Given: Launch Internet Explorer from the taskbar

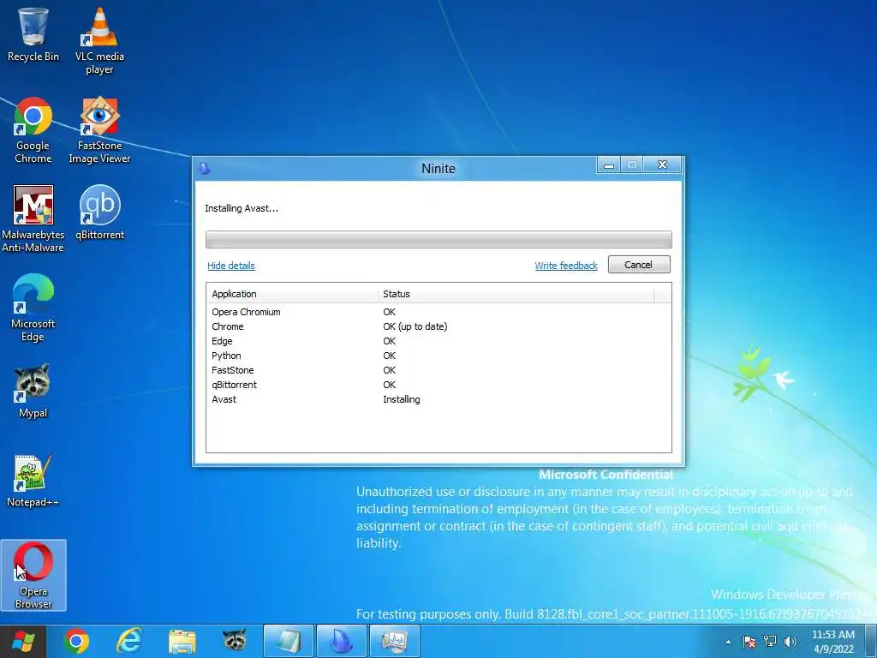Looking at the screenshot, I should click(x=129, y=641).
